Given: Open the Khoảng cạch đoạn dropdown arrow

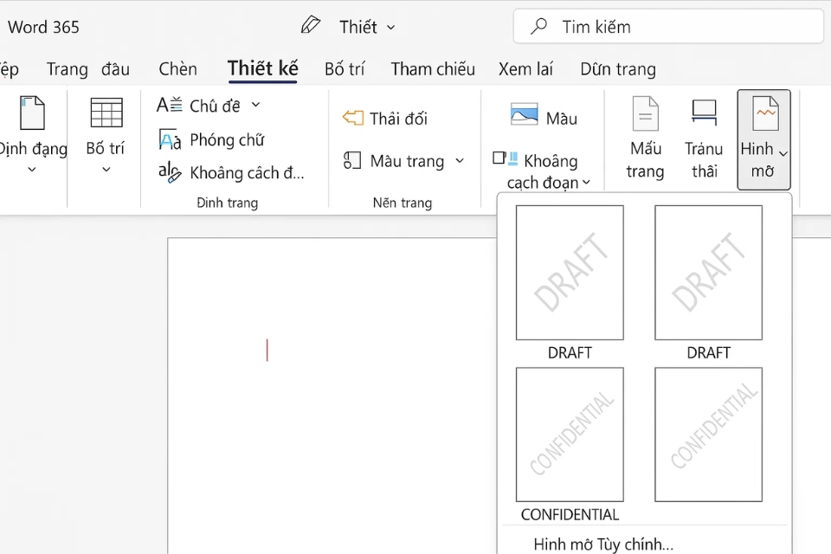Looking at the screenshot, I should 587,181.
